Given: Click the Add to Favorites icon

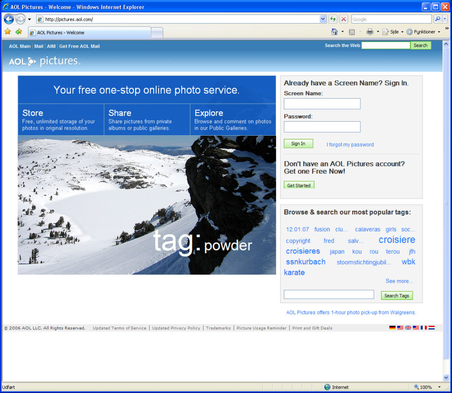Looking at the screenshot, I should pyautogui.click(x=19, y=31).
